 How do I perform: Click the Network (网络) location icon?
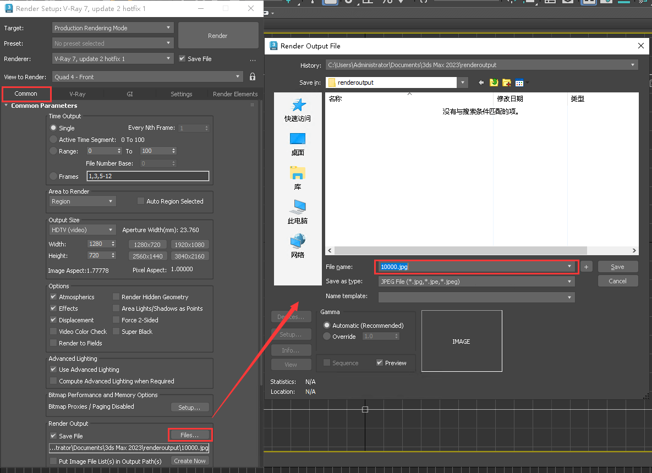[298, 241]
